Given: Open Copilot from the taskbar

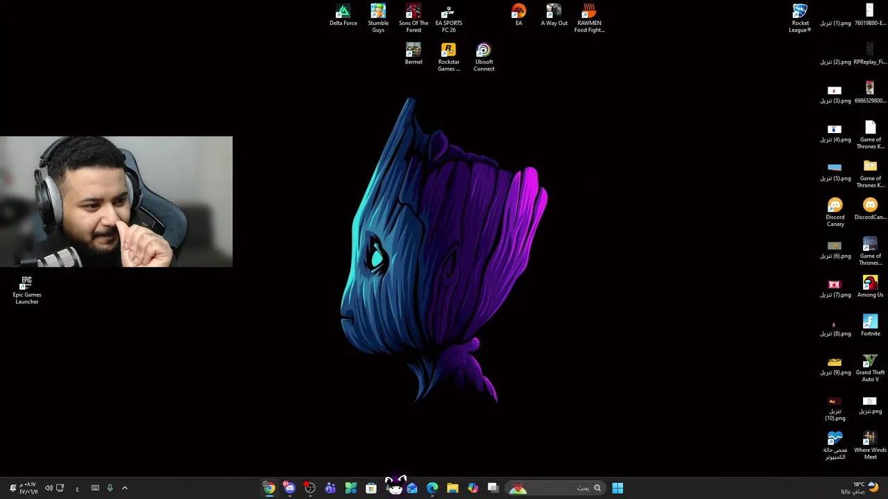Looking at the screenshot, I should [x=472, y=488].
